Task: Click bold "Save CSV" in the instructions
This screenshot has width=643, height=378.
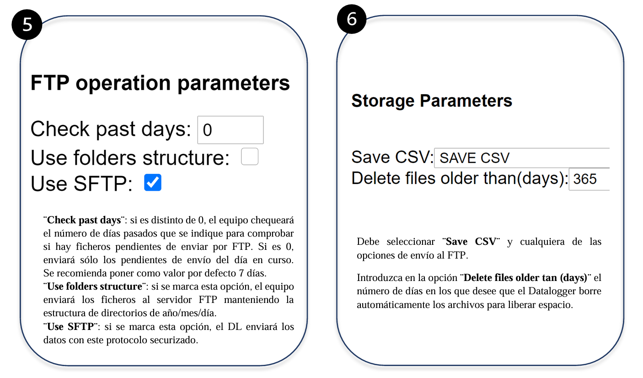Action: click(x=471, y=242)
